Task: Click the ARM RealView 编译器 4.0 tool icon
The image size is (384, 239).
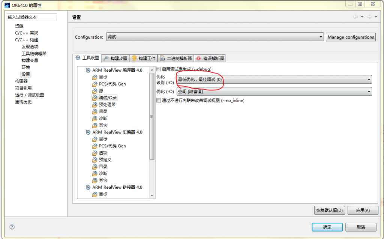Action: click(88, 71)
